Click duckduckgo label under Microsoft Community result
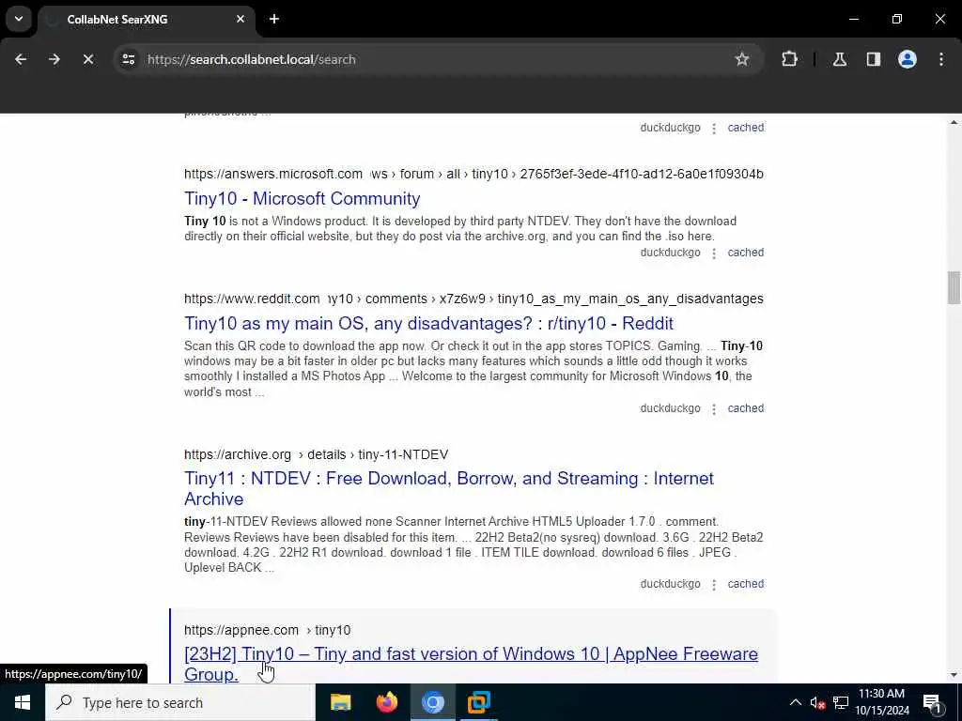Image resolution: width=962 pixels, height=721 pixels. coord(670,253)
